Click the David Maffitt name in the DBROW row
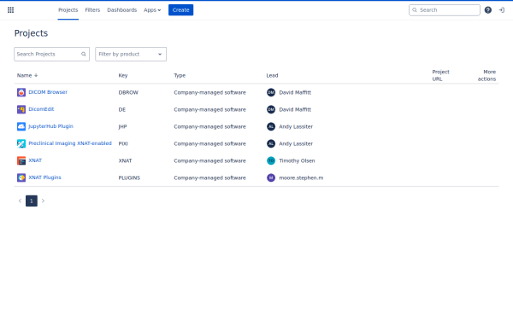Viewport: 513px width, 320px height. point(295,92)
